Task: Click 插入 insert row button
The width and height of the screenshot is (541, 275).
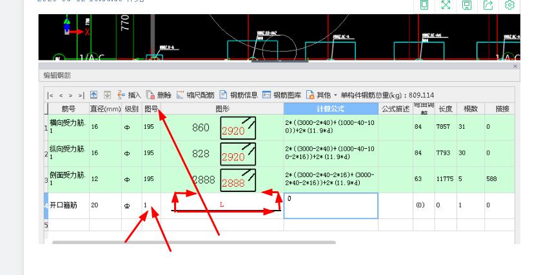Action: [x=129, y=95]
